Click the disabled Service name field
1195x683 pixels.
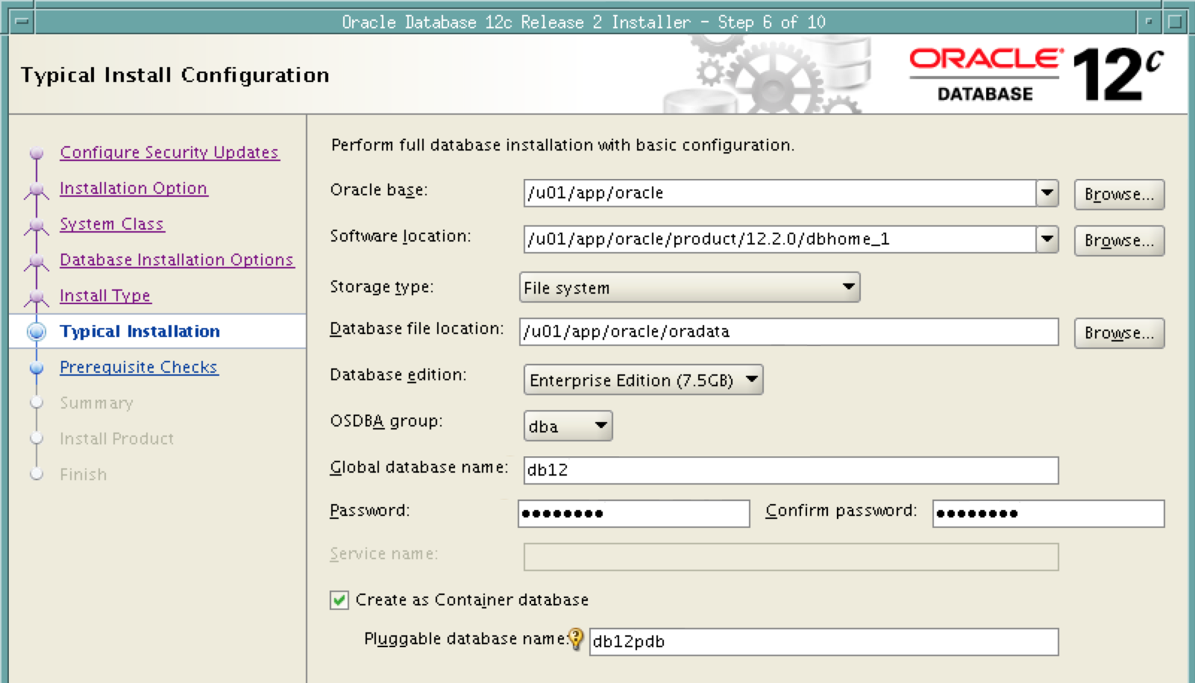tap(791, 557)
